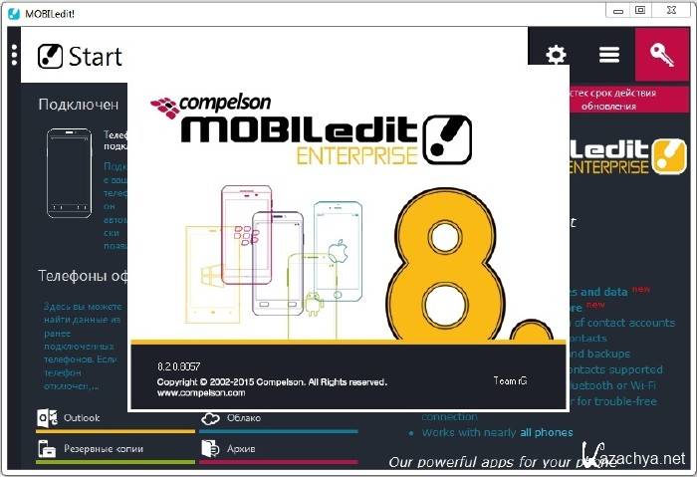The height and width of the screenshot is (477, 697).
Task: Select the Облако label text
Action: coord(244,418)
